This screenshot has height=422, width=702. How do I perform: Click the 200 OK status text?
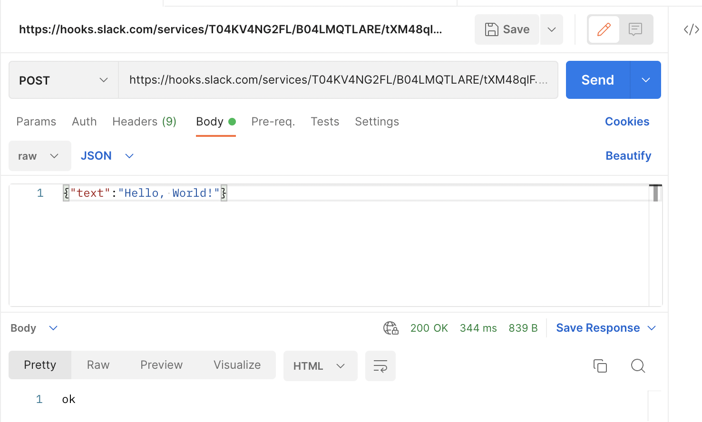(429, 328)
